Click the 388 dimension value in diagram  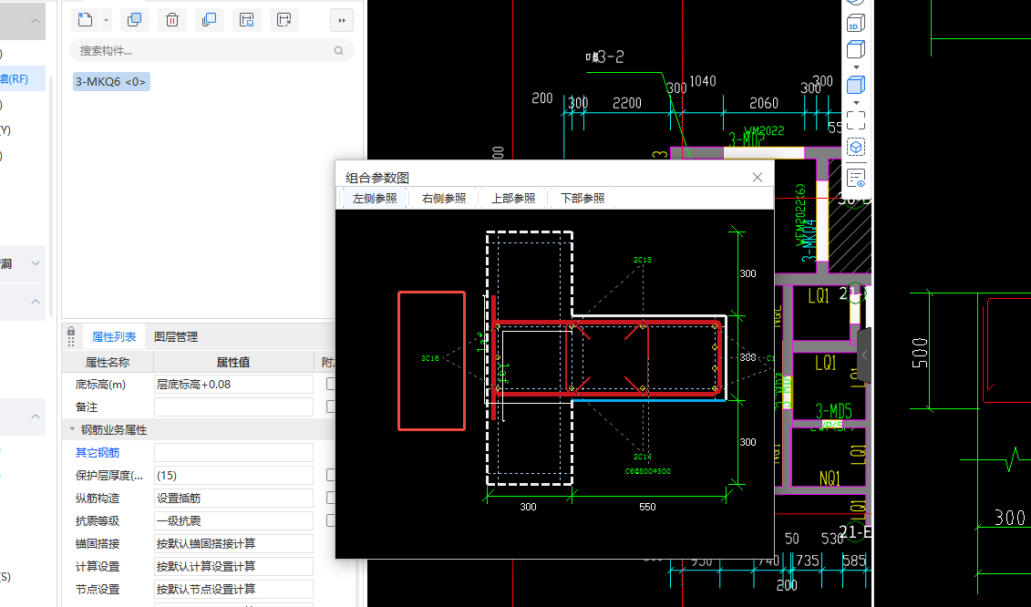(747, 357)
